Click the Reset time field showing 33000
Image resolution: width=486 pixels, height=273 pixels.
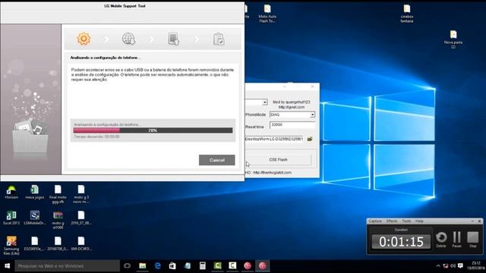coord(292,124)
